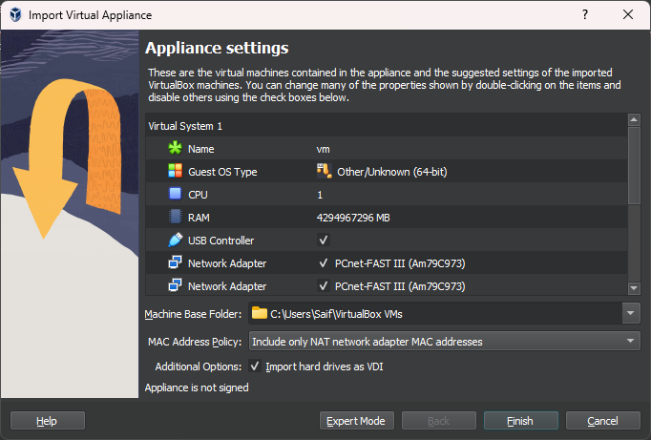Select the RAM value '4294967296 MB'
The height and width of the screenshot is (440, 651).
point(353,218)
